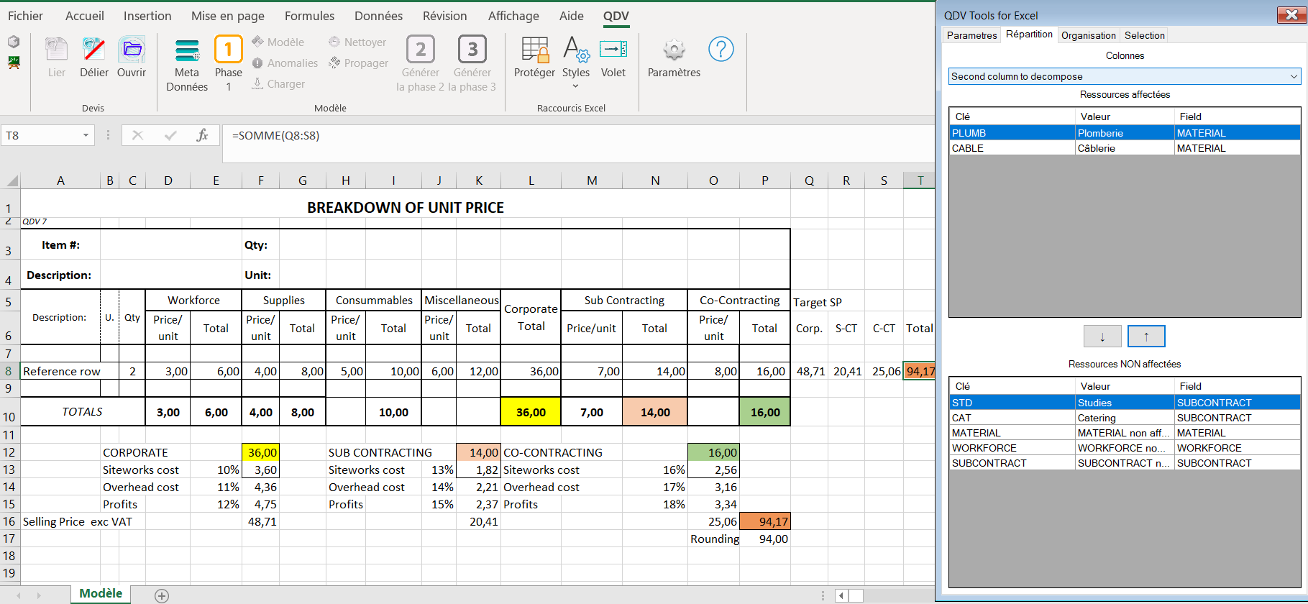Select the Modèle ribbon command
Viewport: 1308px width, 604px height.
[x=278, y=42]
